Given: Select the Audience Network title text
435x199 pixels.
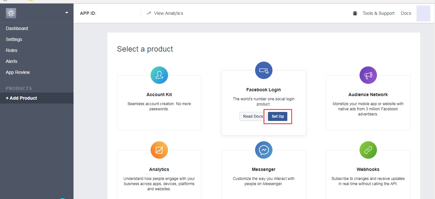Looking at the screenshot, I should [x=368, y=95].
